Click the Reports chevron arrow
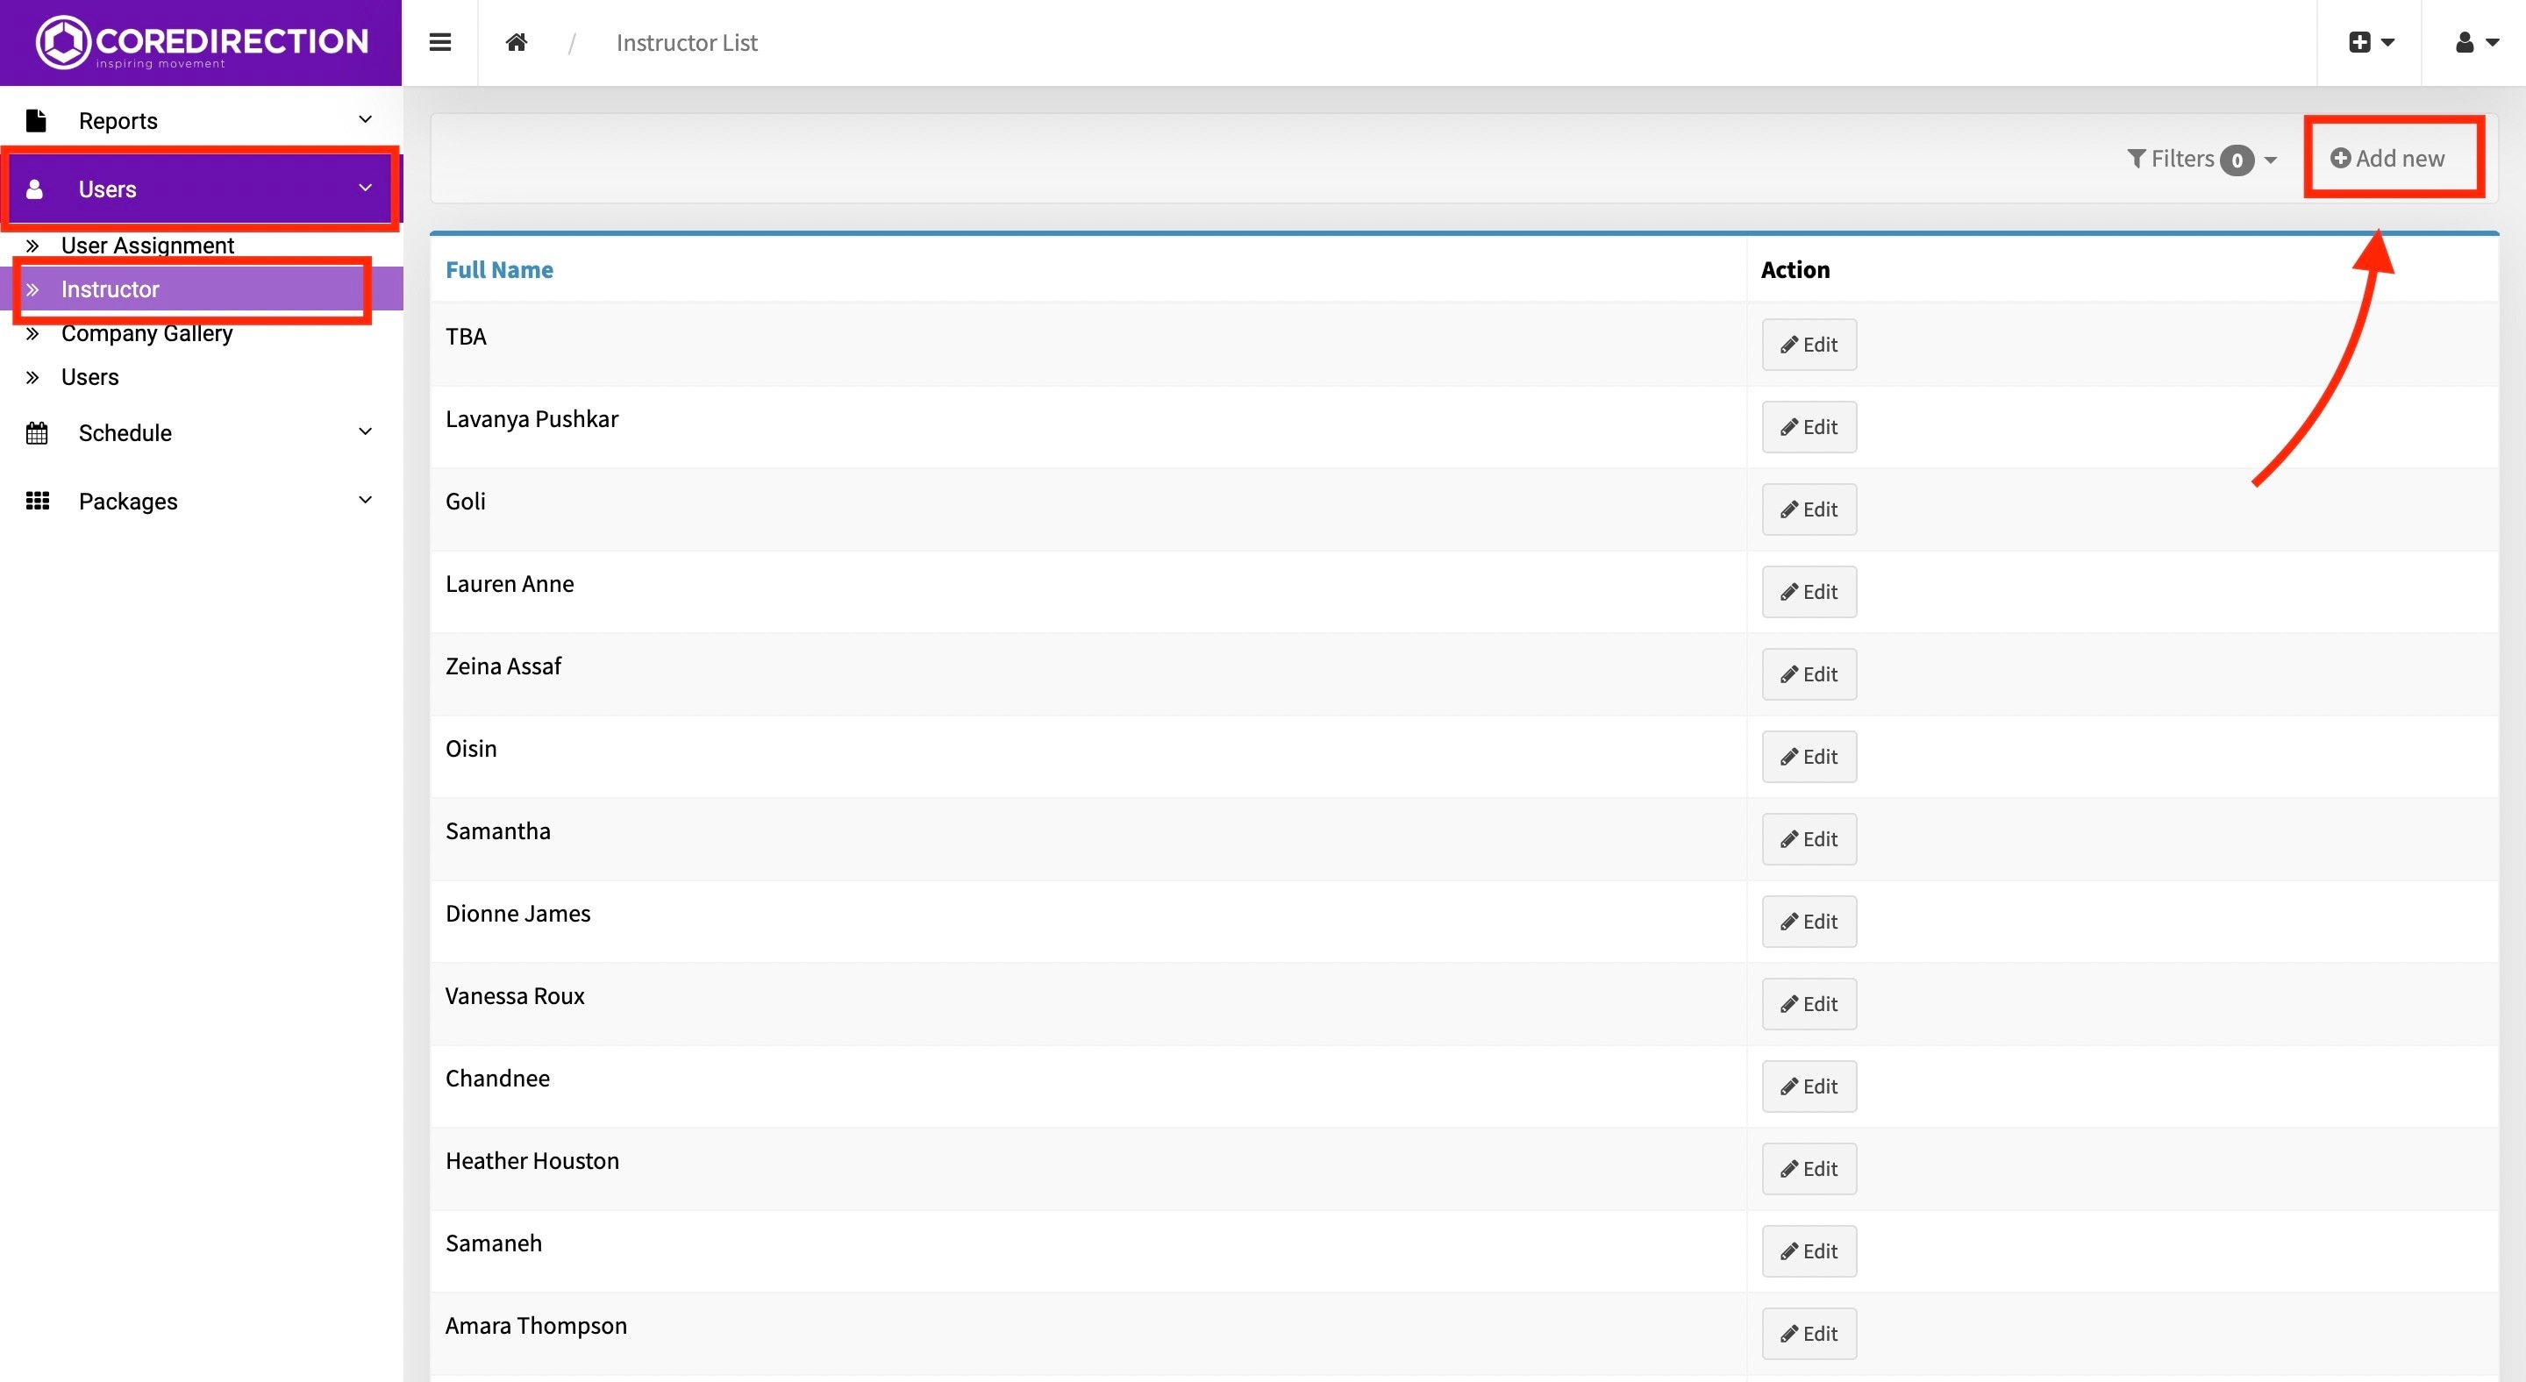Image resolution: width=2526 pixels, height=1382 pixels. [365, 119]
